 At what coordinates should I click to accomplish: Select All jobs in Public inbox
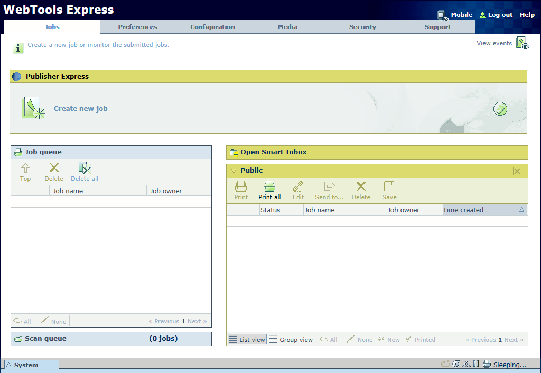point(329,340)
